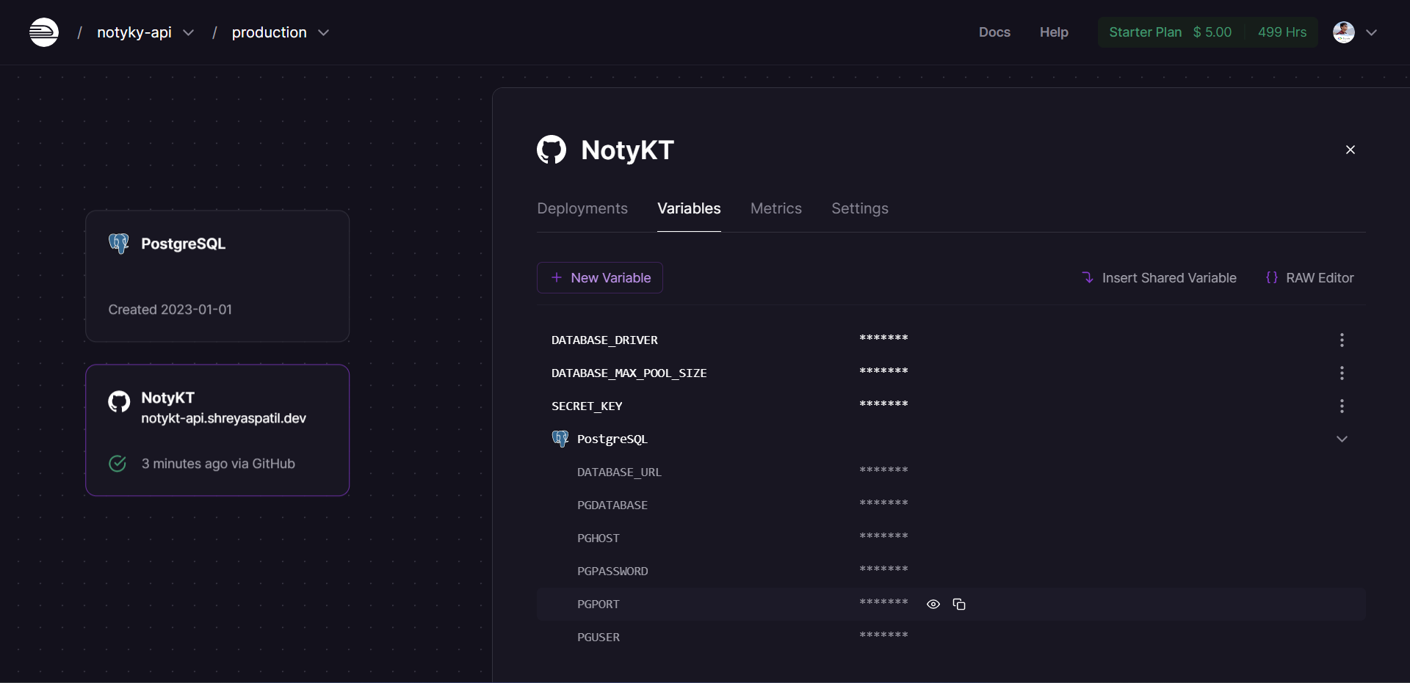Viewport: 1410px width, 683px height.
Task: Click PostgreSQL elephant icon in variables list
Action: 560,439
